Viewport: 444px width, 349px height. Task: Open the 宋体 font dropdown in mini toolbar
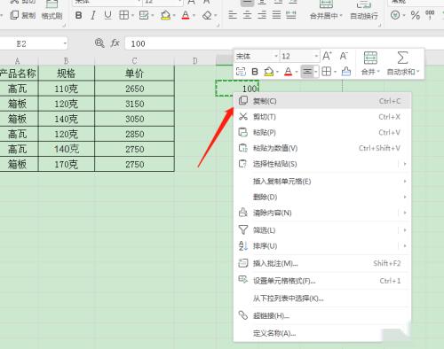pos(276,56)
